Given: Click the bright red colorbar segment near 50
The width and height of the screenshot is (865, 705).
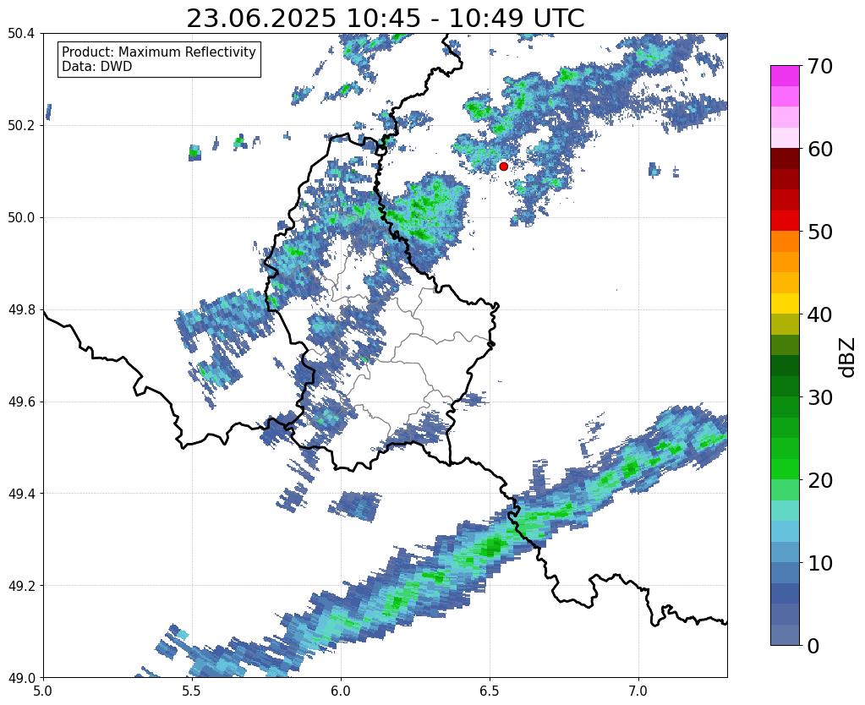Looking at the screenshot, I should (785, 221).
